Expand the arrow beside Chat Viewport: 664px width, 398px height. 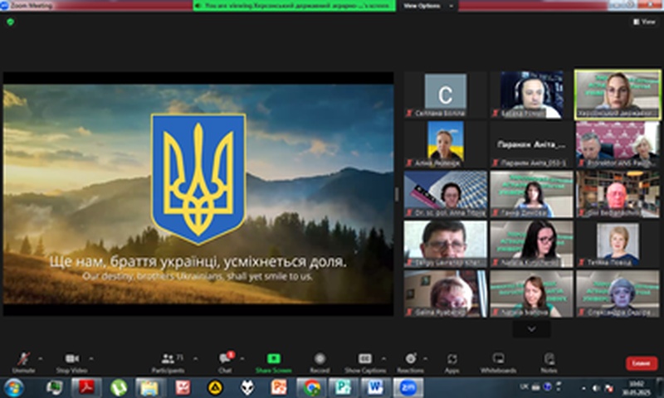coord(242,359)
